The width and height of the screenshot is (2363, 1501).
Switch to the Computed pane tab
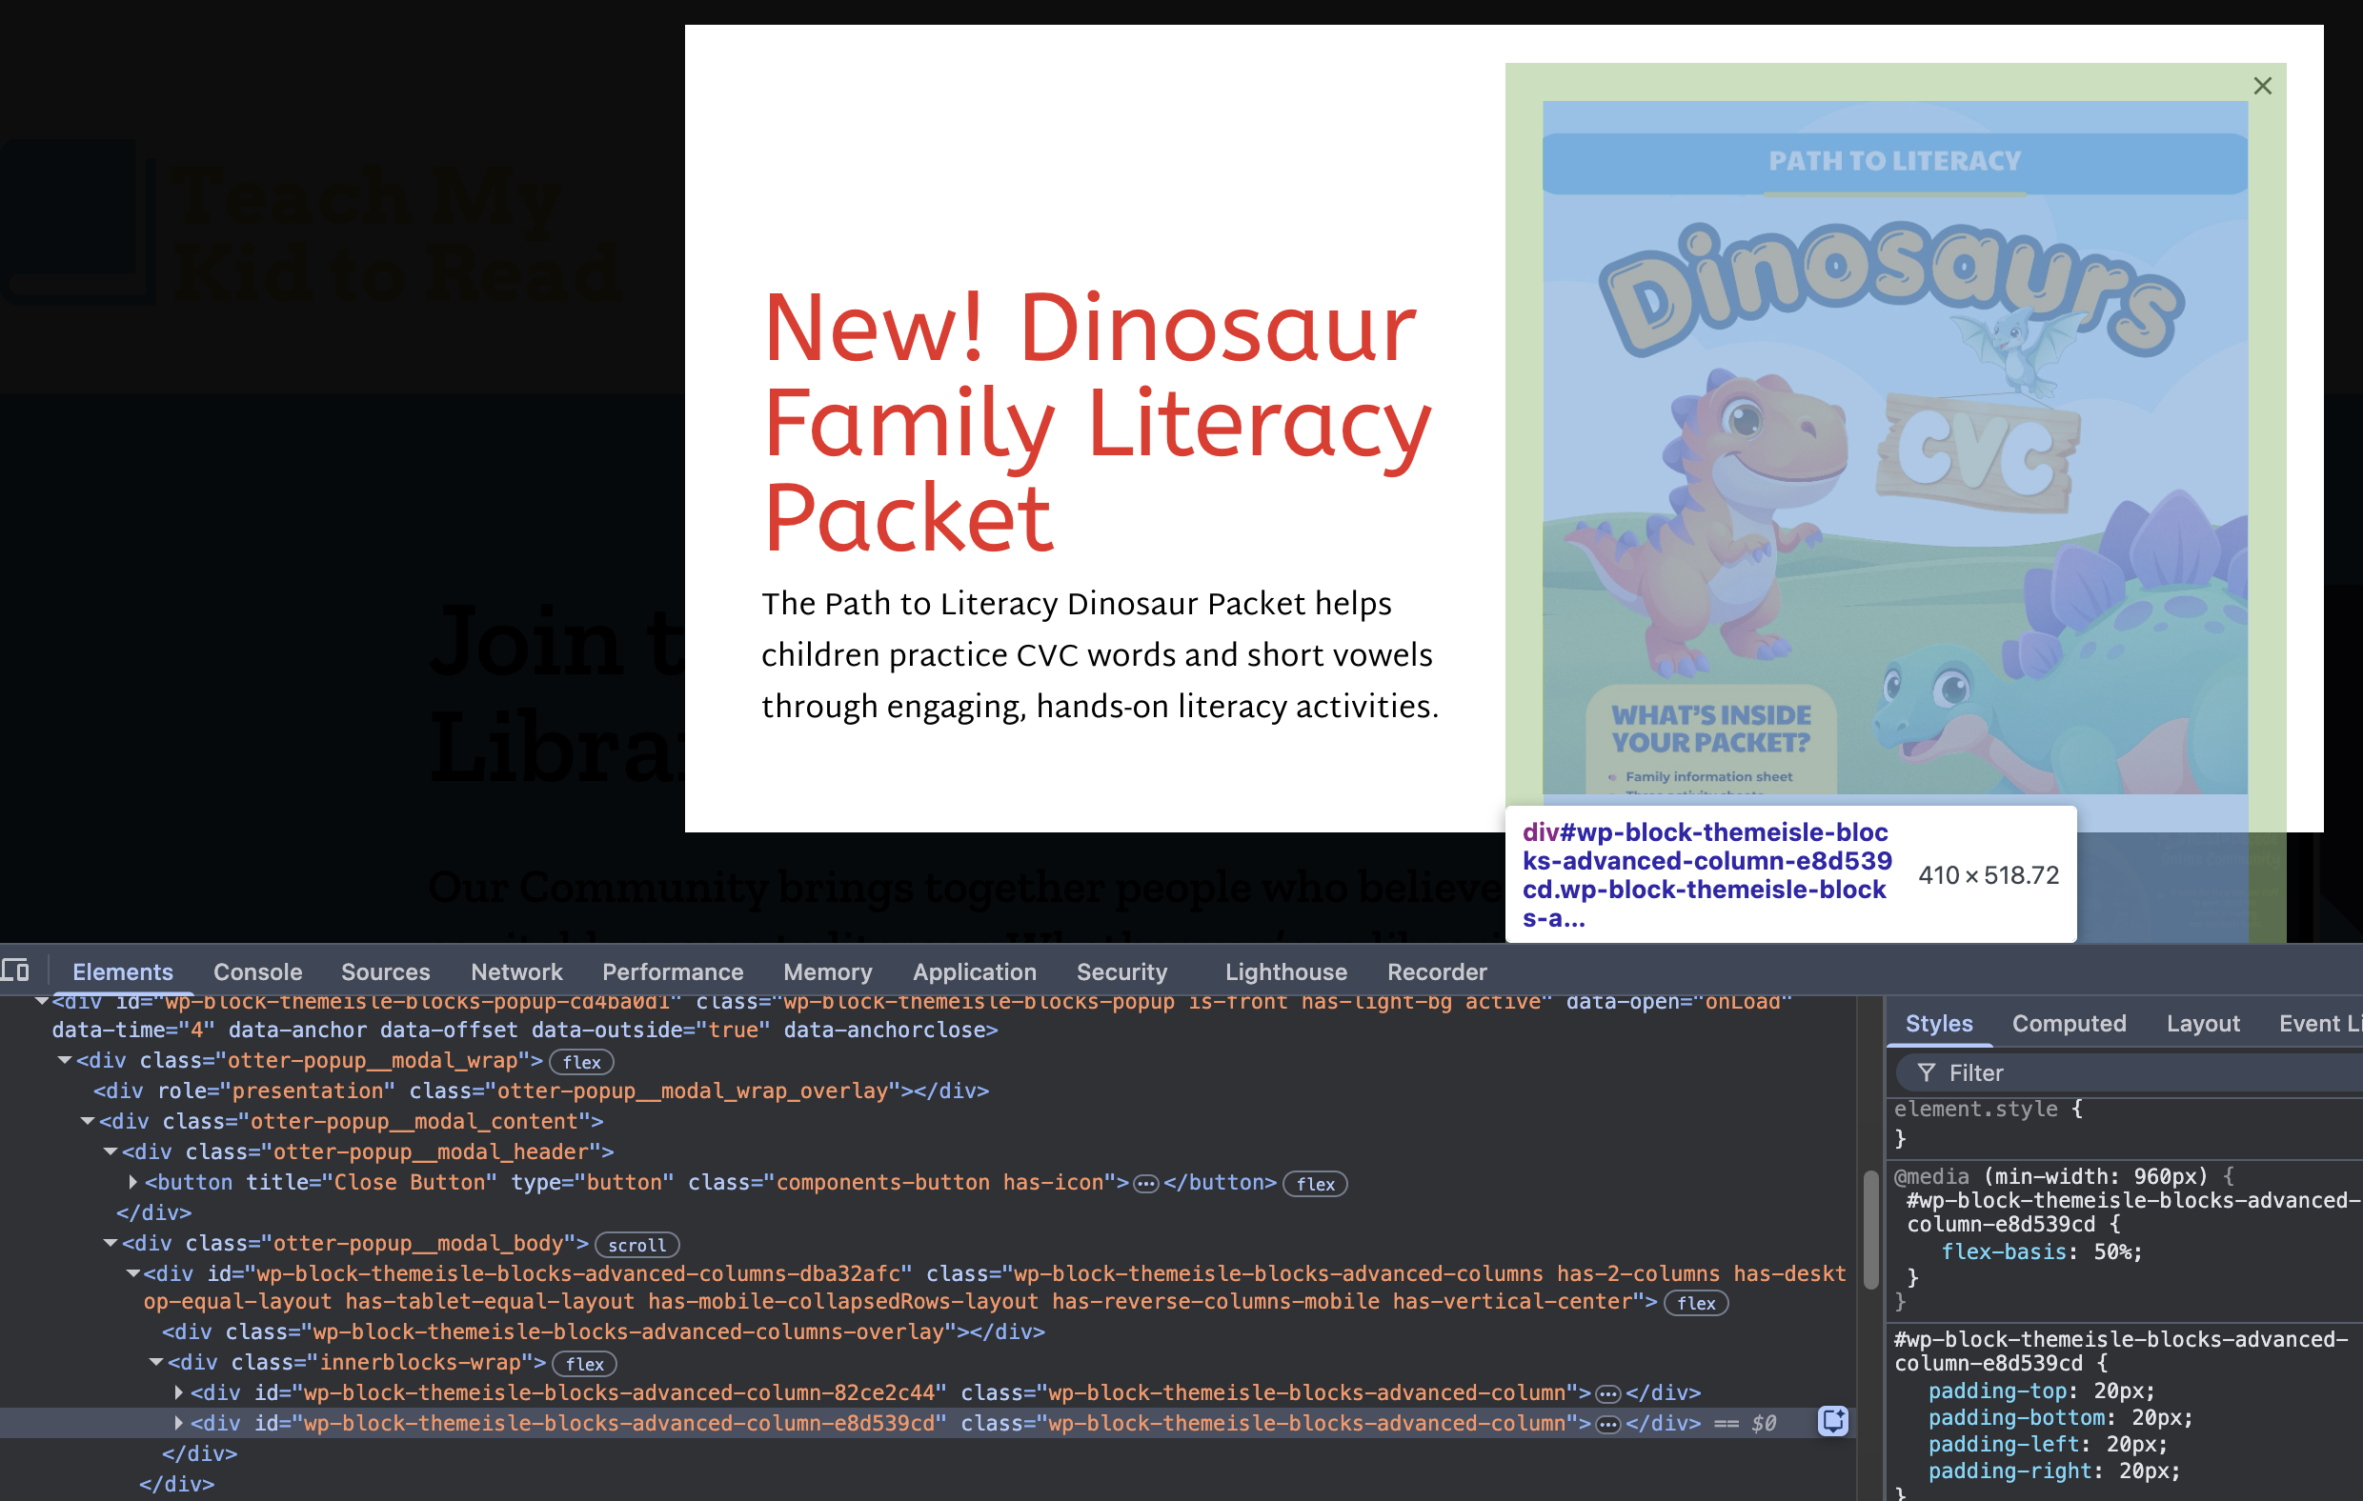pos(2069,1024)
